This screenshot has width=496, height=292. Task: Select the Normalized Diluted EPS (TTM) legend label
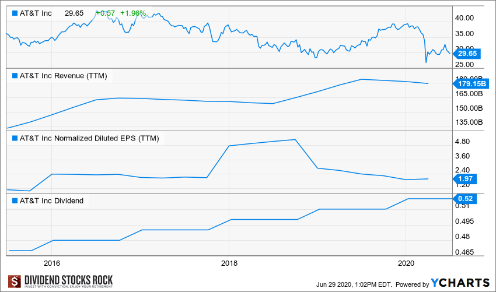pos(89,139)
